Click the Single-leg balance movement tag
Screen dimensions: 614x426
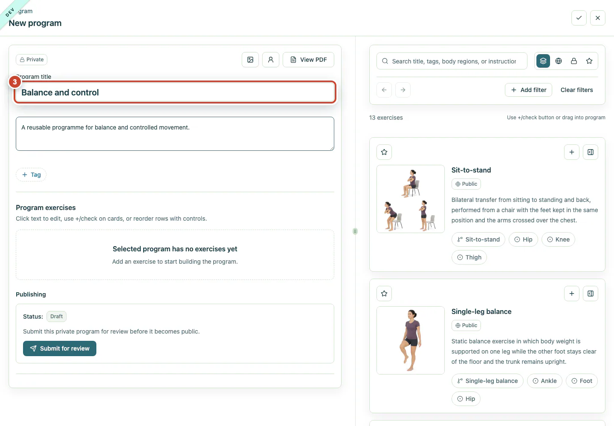[487, 381]
